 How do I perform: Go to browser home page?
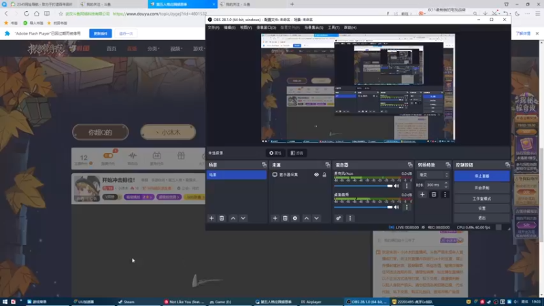tap(37, 14)
